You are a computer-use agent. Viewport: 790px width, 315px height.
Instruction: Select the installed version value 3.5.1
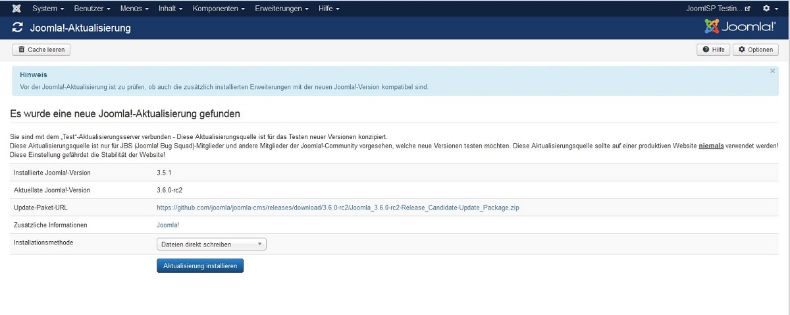point(165,173)
